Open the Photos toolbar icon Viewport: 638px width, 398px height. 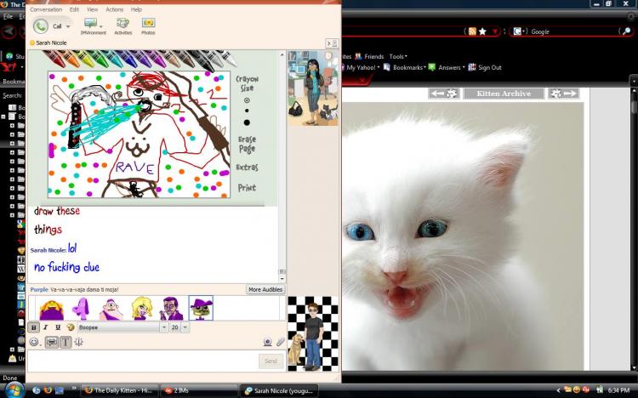148,26
